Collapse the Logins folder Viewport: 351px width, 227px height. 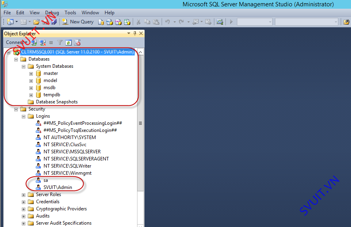(x=23, y=116)
